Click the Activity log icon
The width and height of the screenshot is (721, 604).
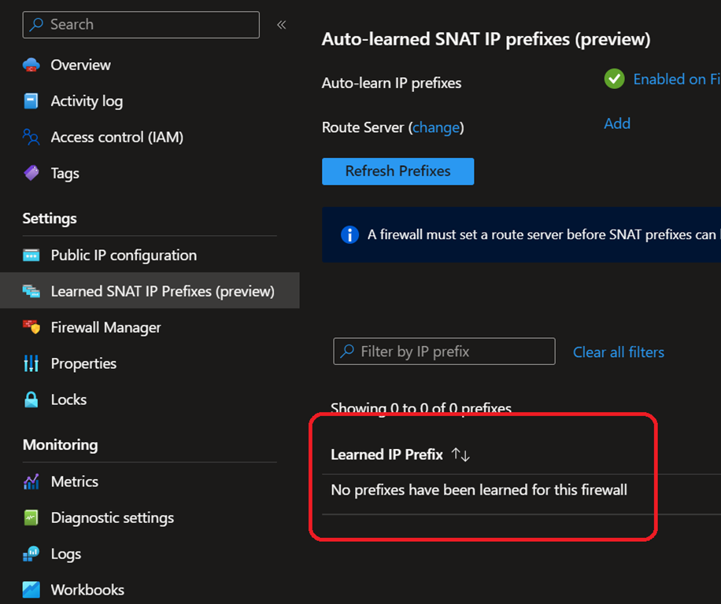tap(31, 101)
